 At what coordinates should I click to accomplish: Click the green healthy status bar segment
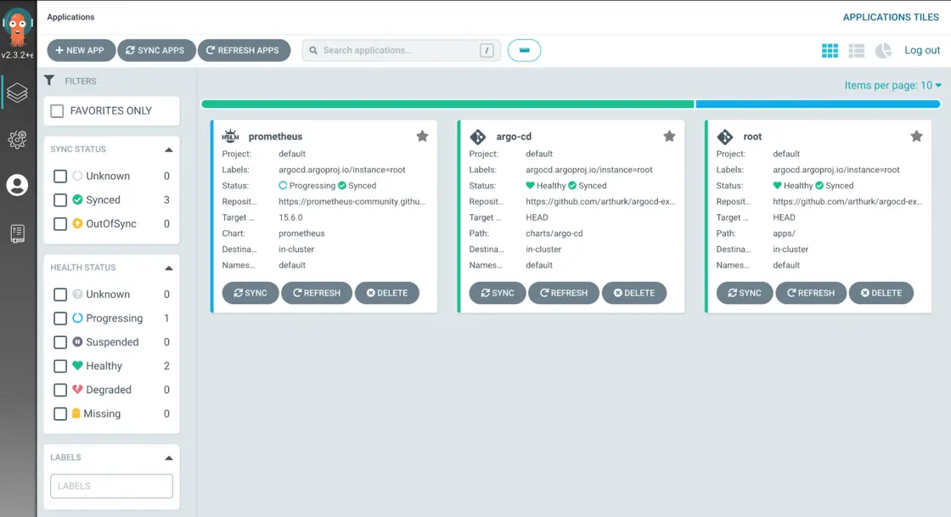tap(447, 104)
